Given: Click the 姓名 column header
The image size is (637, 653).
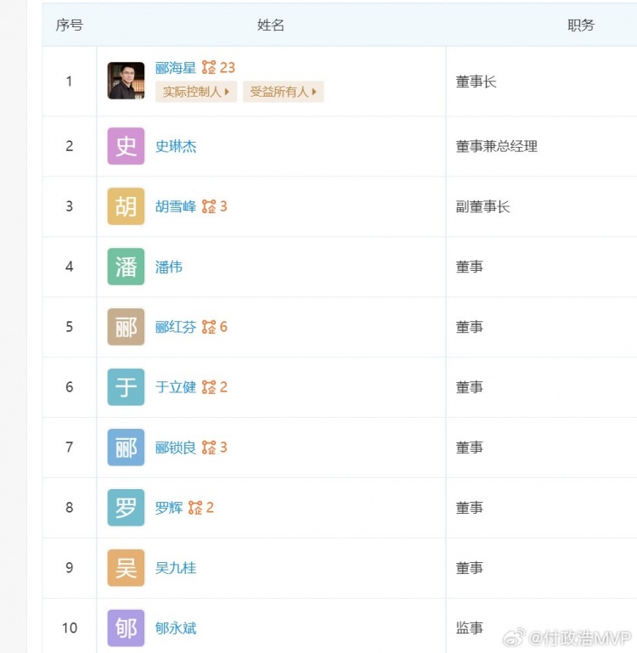Looking at the screenshot, I should click(x=271, y=25).
